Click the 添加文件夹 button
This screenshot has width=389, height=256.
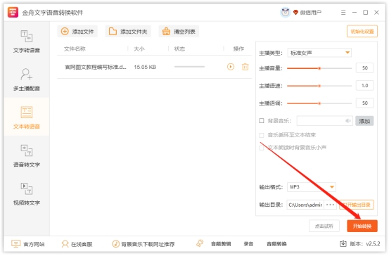pos(128,32)
